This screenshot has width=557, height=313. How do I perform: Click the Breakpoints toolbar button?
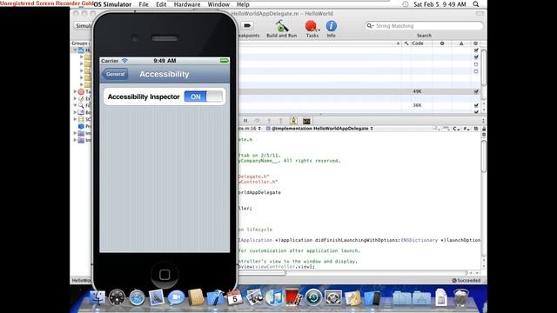click(247, 25)
